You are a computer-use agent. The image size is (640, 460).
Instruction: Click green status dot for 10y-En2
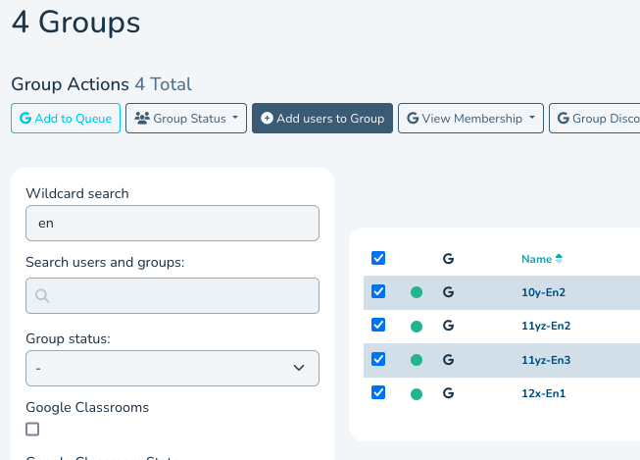pos(416,292)
